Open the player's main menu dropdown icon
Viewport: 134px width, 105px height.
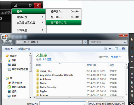coord(15,5)
